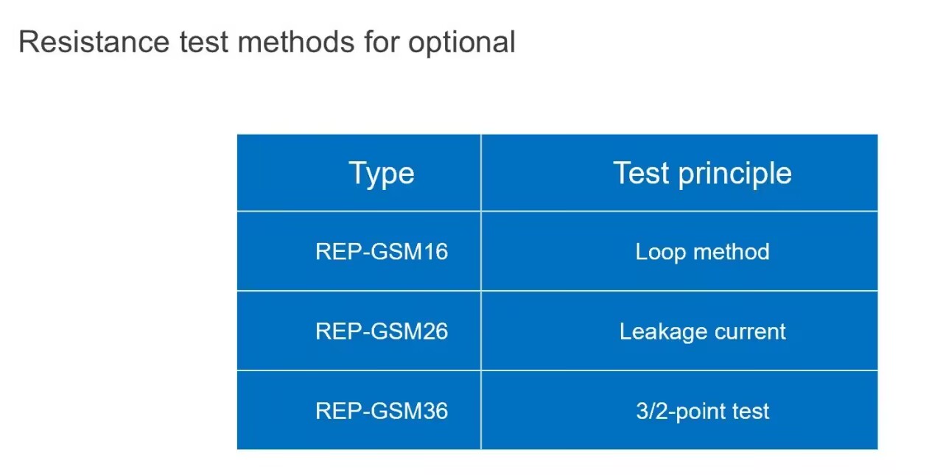Viewport: 943px width, 475px height.
Task: Click border between REP-GSM16 and REP-GSM26 rows
Action: [557, 291]
